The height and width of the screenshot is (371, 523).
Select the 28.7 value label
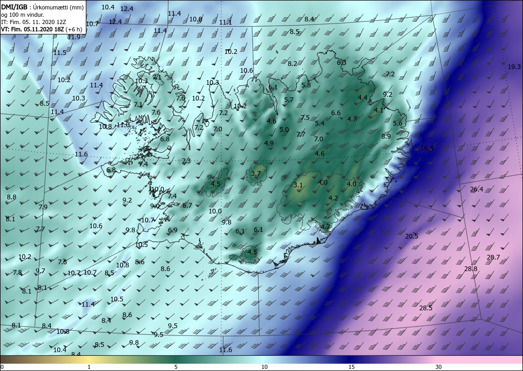click(493, 257)
